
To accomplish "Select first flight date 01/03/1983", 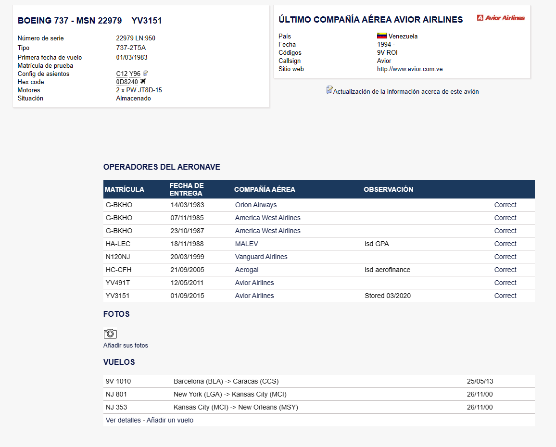I will coord(132,57).
